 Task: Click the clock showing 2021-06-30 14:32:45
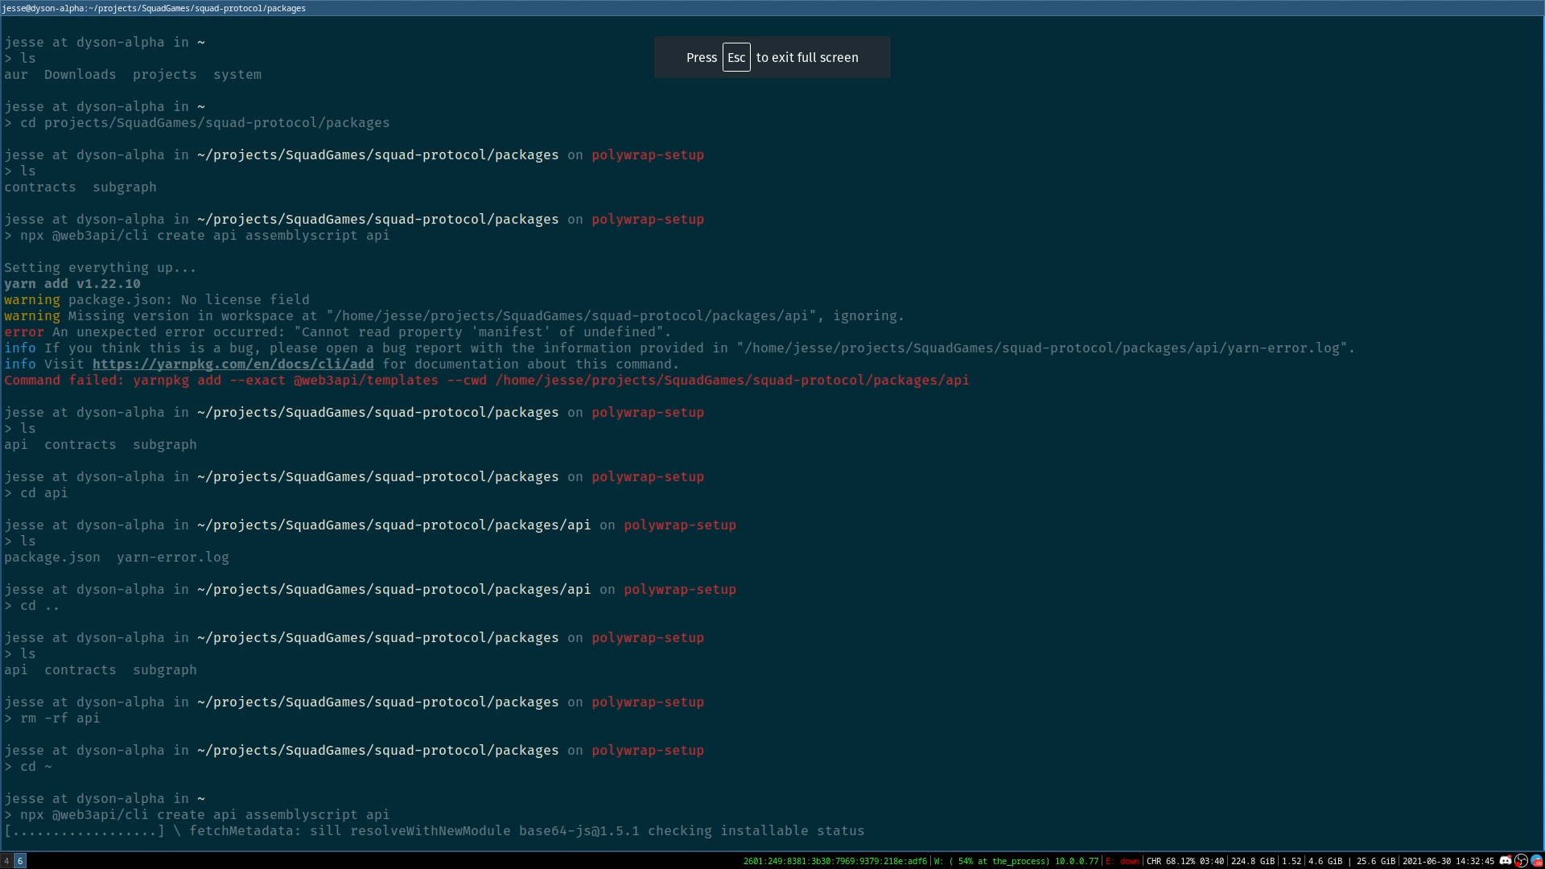(1447, 861)
